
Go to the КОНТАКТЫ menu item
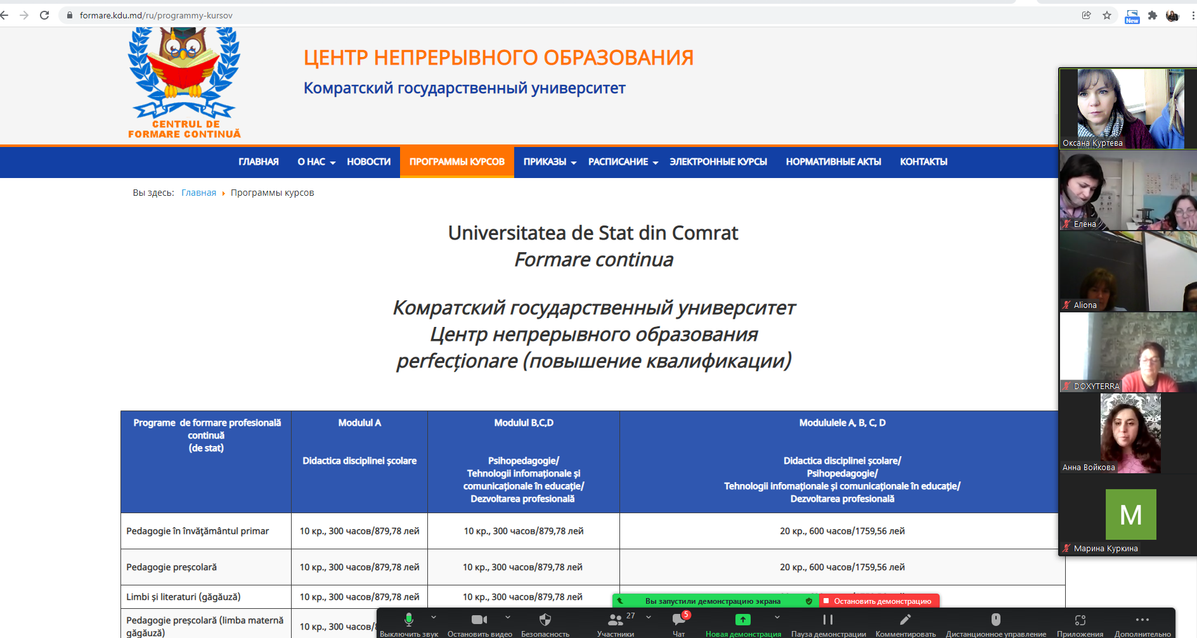(x=923, y=162)
